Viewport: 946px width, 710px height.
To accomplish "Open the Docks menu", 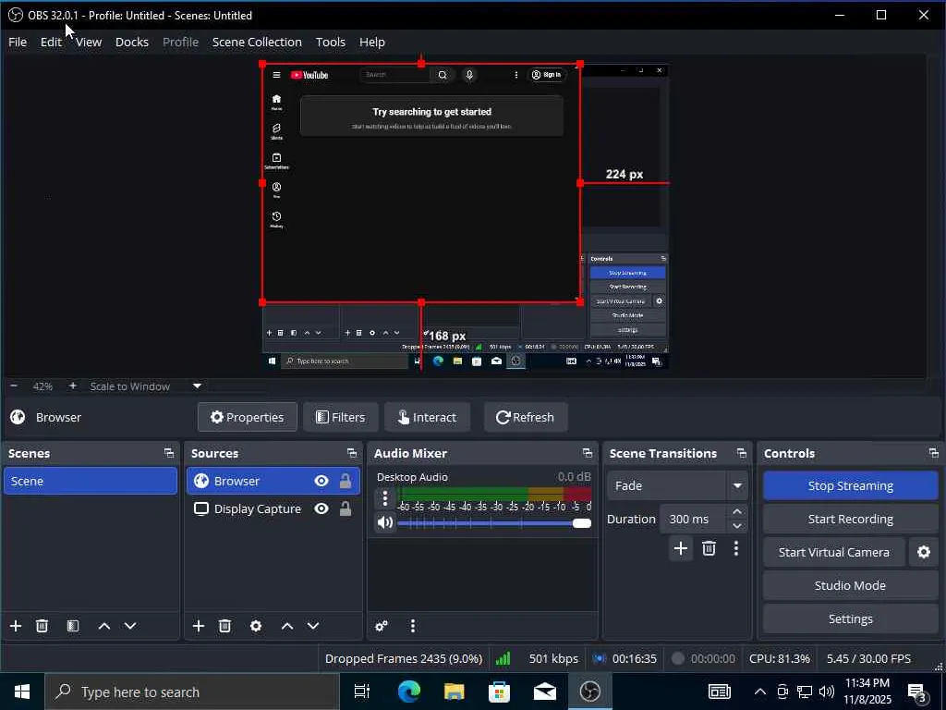I will (x=131, y=42).
